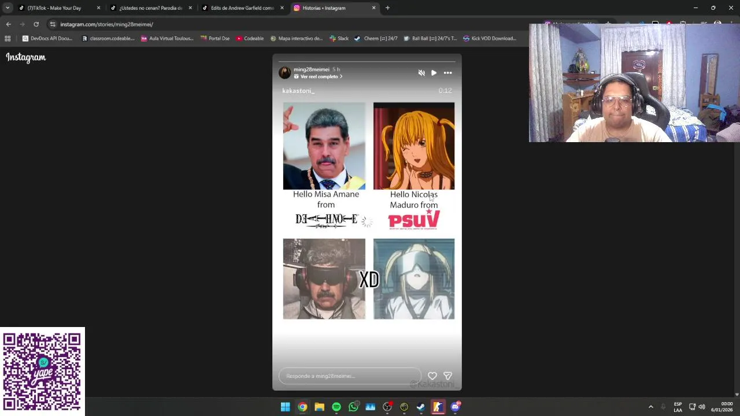Open Counter-Strike icon in taskbar
Image resolution: width=740 pixels, height=416 pixels.
click(x=438, y=407)
